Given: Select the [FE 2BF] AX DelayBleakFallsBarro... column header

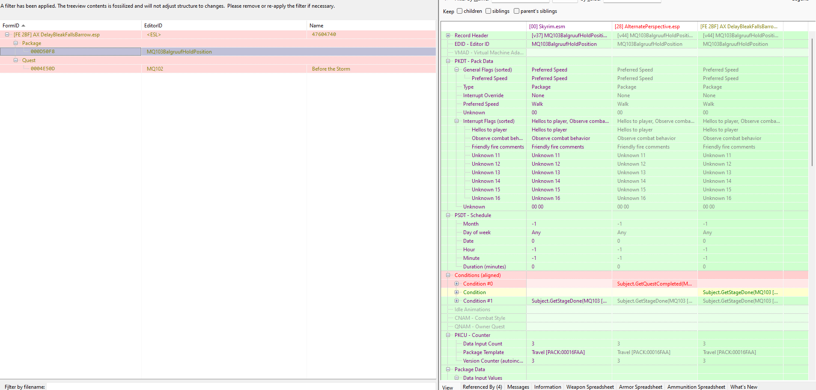Looking at the screenshot, I should 740,27.
